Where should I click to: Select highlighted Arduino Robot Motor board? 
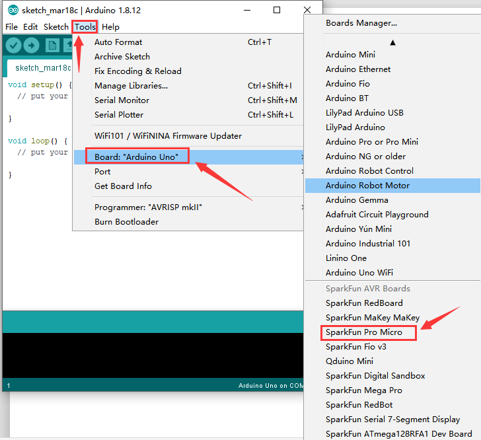(x=392, y=186)
